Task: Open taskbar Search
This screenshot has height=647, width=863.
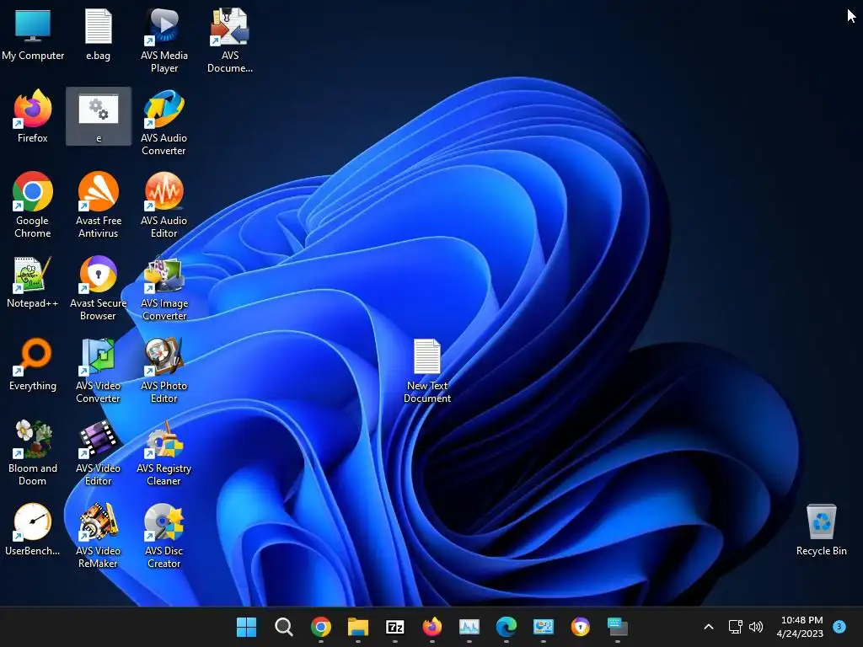Action: [283, 627]
